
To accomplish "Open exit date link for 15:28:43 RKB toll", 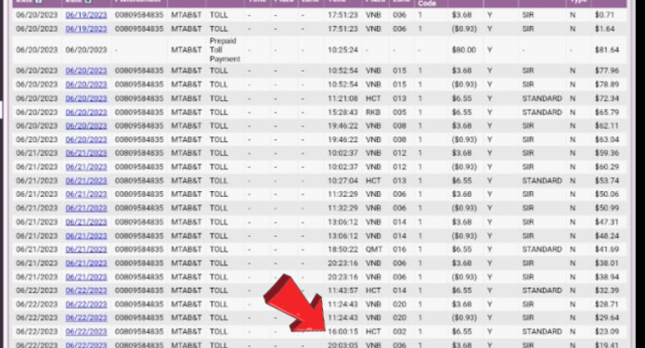I will tap(86, 112).
